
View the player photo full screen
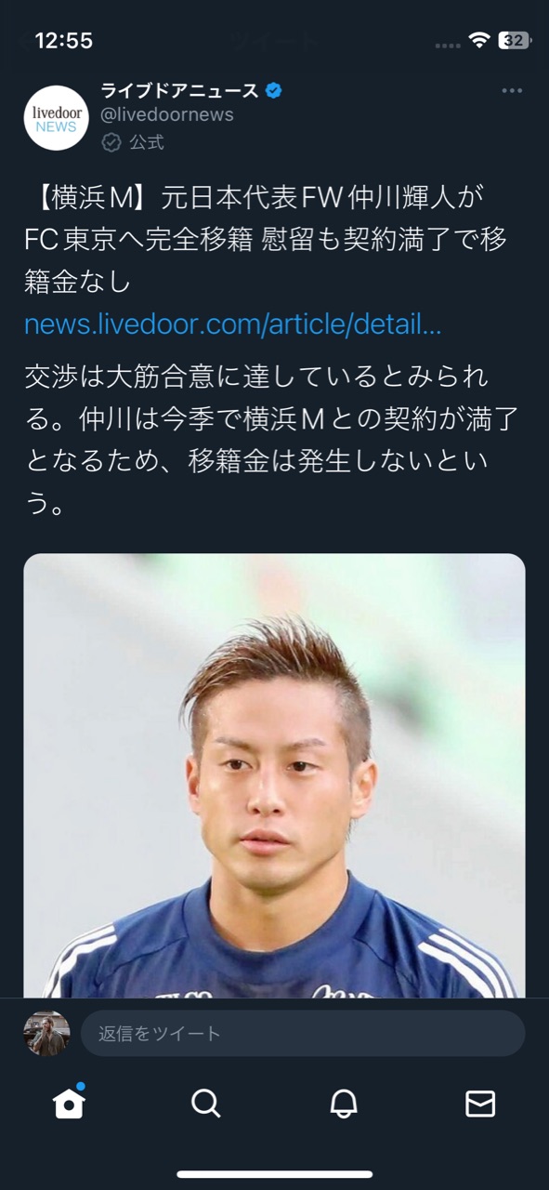point(274,775)
